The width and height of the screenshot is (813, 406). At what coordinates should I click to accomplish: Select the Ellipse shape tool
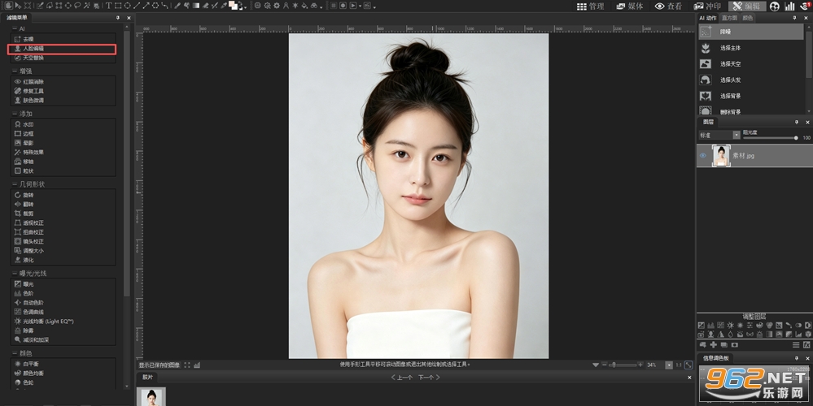[x=127, y=6]
